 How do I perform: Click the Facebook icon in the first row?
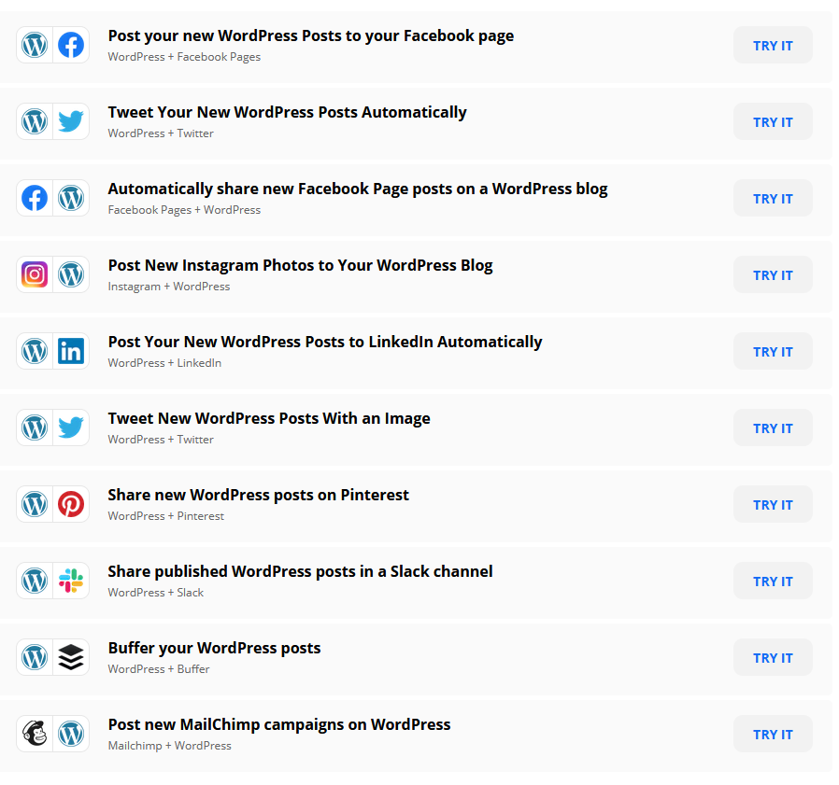(x=71, y=45)
